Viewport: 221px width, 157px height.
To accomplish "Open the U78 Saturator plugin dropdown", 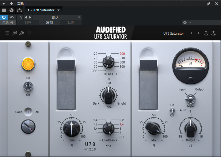I will (44, 10).
